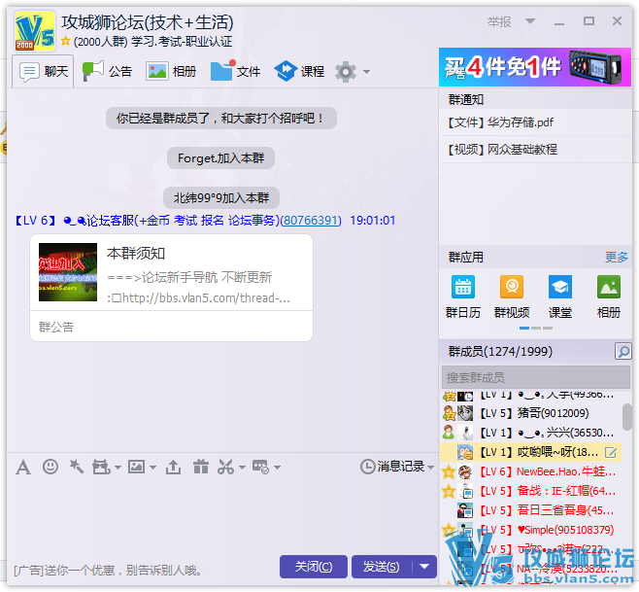Expand the send button options arrow
Image resolution: width=639 pixels, height=592 pixels.
pyautogui.click(x=424, y=567)
